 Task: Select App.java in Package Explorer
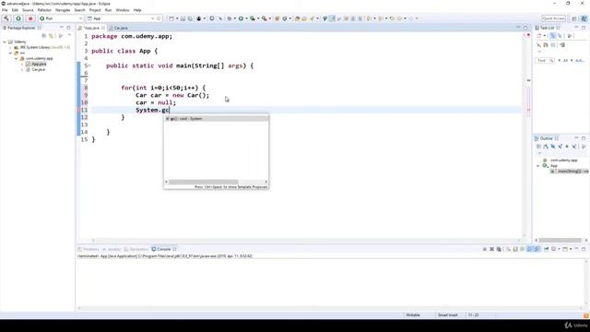click(x=39, y=65)
